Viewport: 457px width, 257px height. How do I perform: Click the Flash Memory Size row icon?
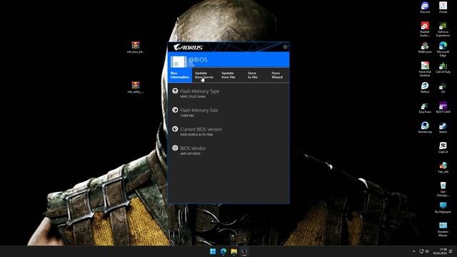[175, 110]
